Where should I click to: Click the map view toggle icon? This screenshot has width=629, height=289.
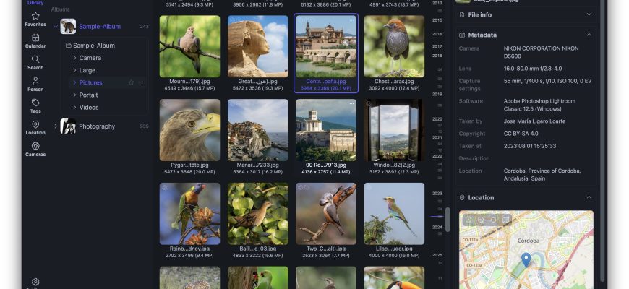tap(506, 220)
